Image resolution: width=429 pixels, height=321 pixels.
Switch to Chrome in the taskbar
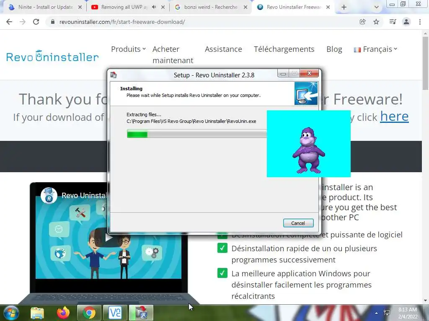click(89, 313)
